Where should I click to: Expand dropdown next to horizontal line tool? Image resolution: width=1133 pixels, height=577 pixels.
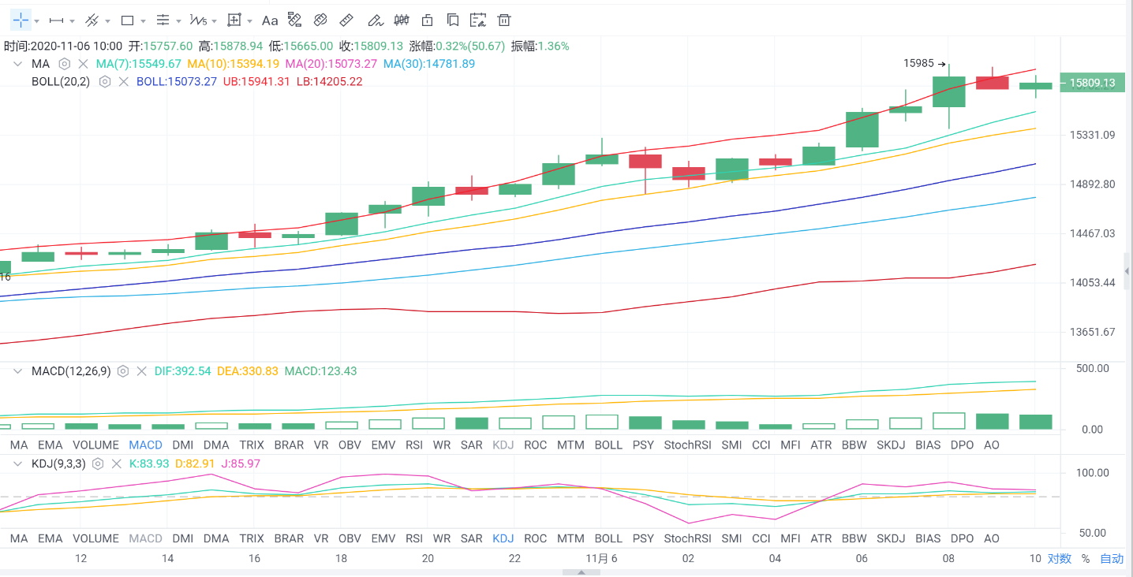pos(73,20)
